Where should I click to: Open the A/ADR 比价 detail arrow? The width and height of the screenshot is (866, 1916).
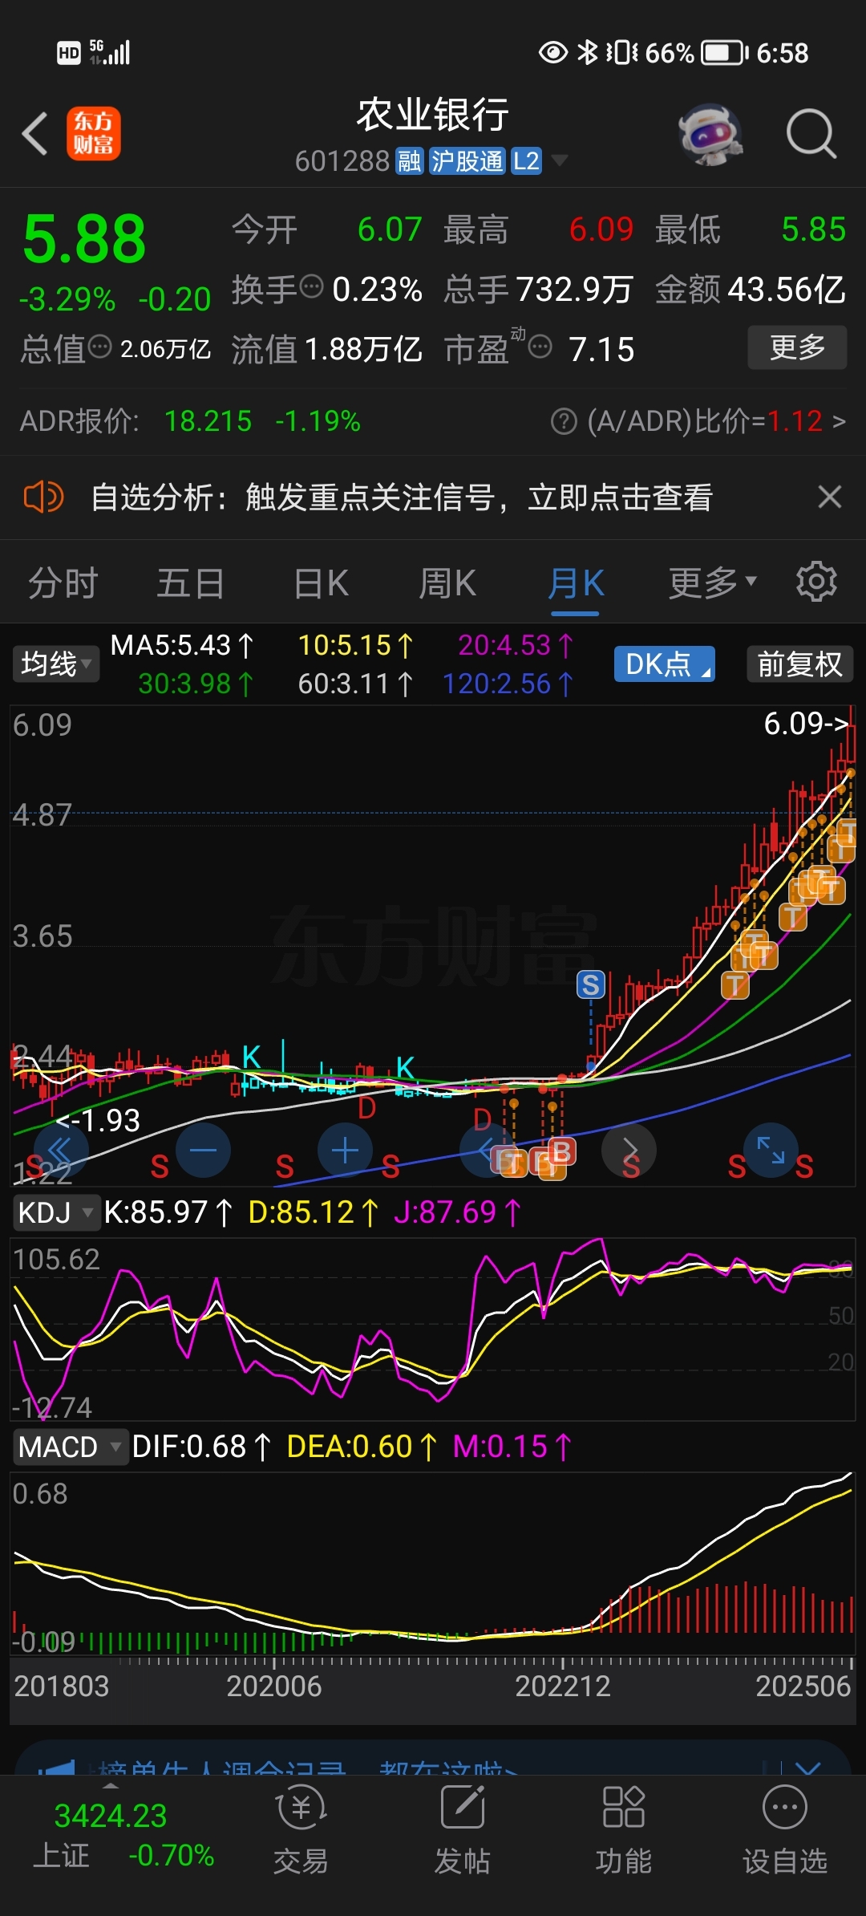coord(839,421)
